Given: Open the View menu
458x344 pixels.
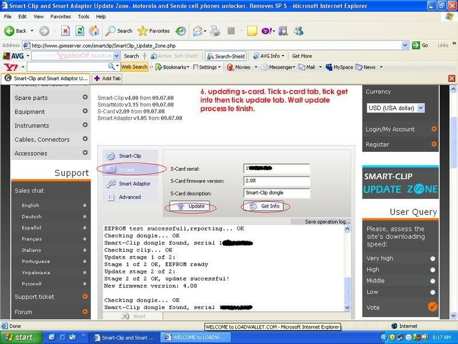Looking at the screenshot, I should point(38,17).
